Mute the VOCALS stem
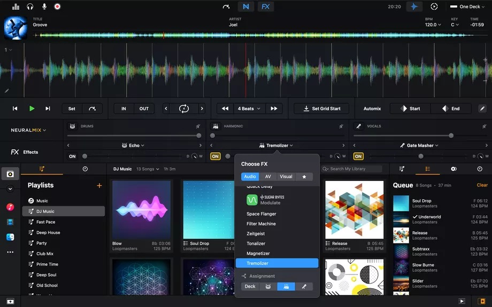 tap(484, 126)
